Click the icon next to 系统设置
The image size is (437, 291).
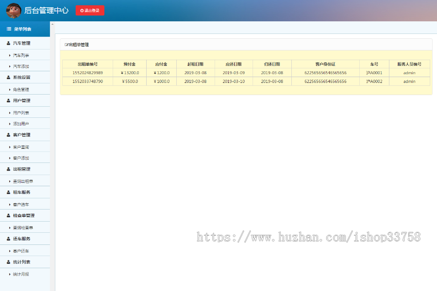[8, 77]
